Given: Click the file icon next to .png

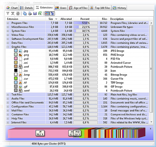Looking at the screenshot, I should (20, 55).
